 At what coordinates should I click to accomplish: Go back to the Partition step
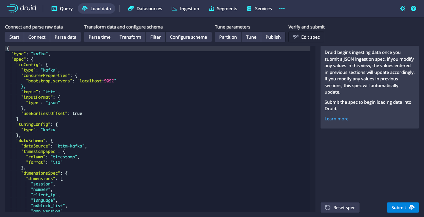click(228, 37)
